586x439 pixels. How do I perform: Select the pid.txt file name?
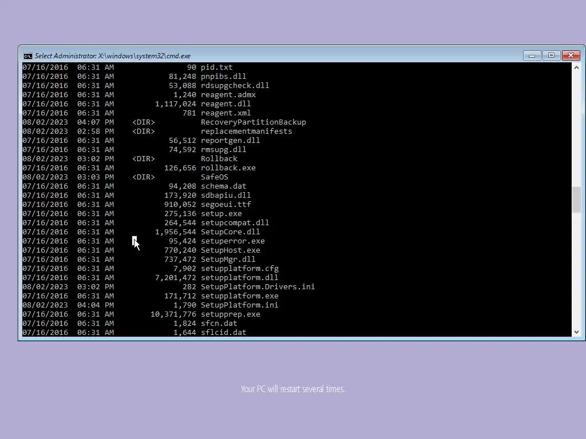217,67
